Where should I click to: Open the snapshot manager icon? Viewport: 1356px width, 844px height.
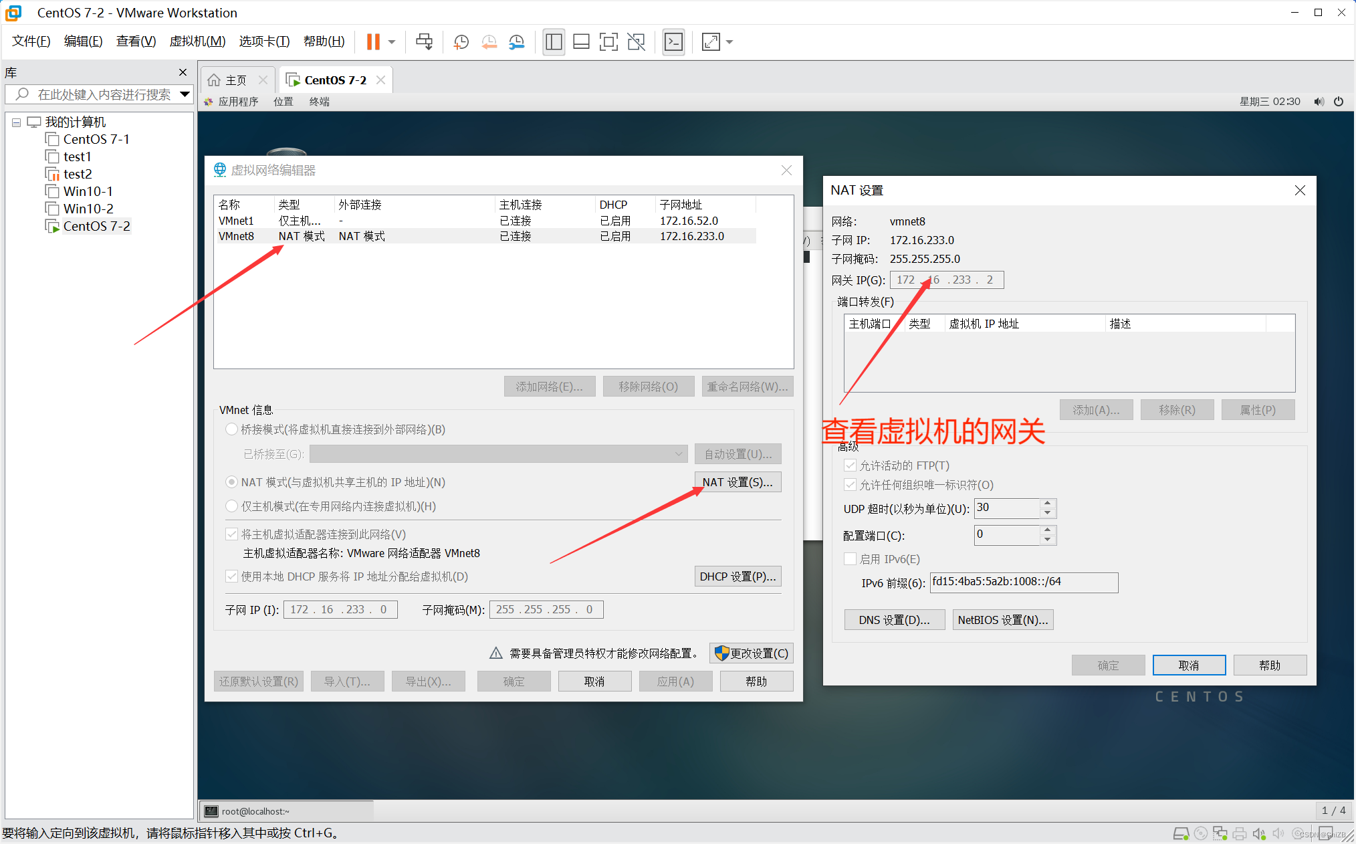tap(517, 42)
